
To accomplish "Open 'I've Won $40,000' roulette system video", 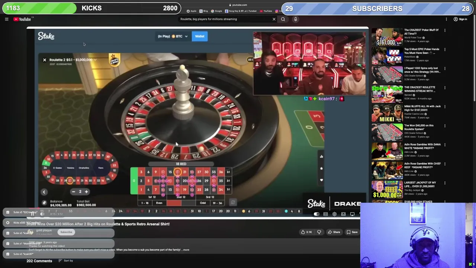I will (419, 127).
